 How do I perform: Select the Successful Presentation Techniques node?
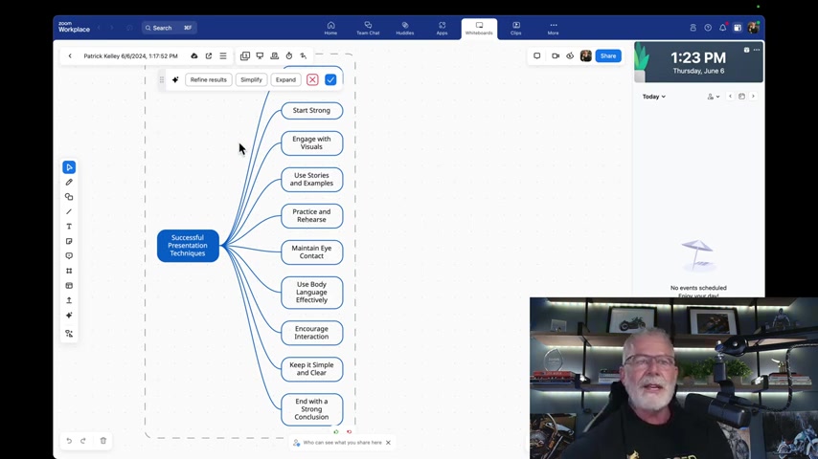pyautogui.click(x=188, y=246)
